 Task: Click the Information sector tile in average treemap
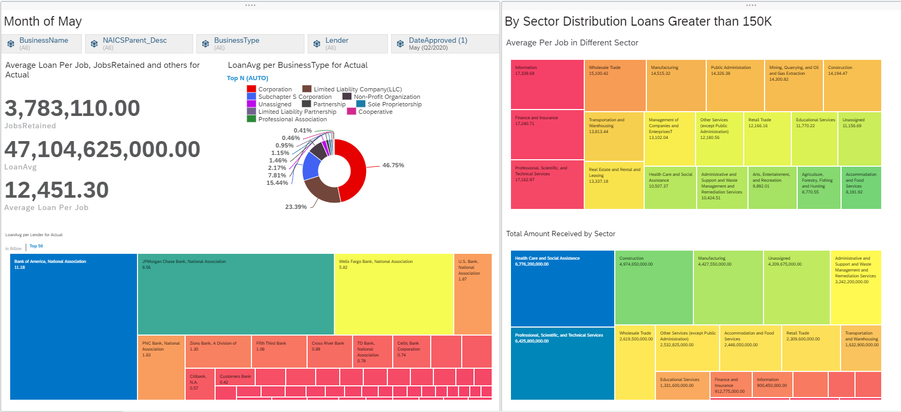tap(547, 84)
